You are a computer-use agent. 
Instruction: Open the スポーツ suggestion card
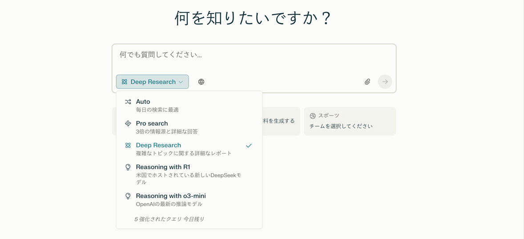tap(350, 121)
